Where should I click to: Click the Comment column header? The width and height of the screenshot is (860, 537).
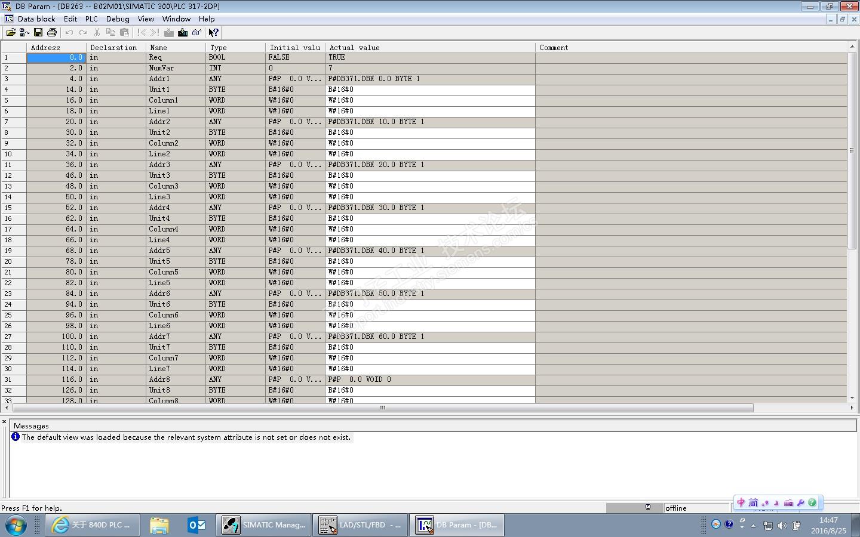(691, 47)
